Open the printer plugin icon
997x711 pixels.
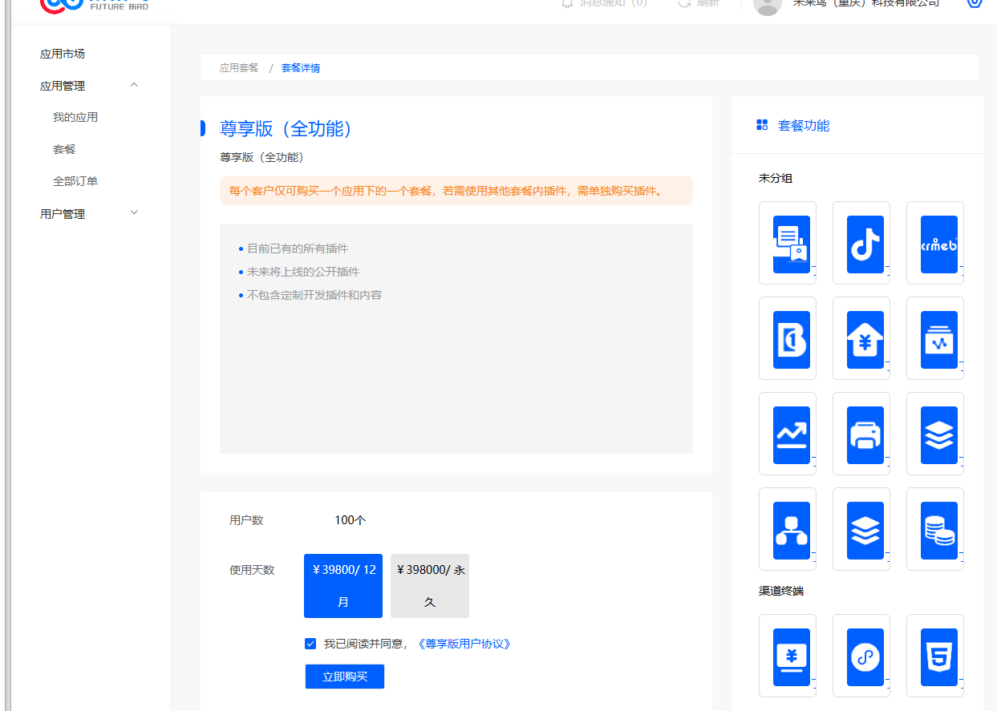coord(865,434)
